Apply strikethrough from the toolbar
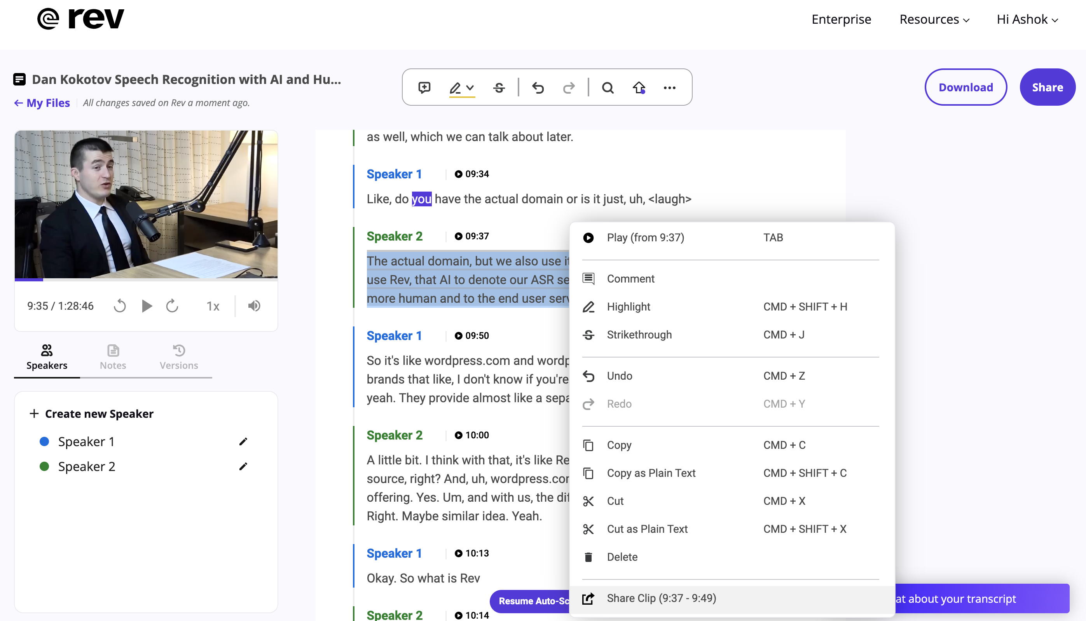Viewport: 1086px width, 621px height. (499, 87)
